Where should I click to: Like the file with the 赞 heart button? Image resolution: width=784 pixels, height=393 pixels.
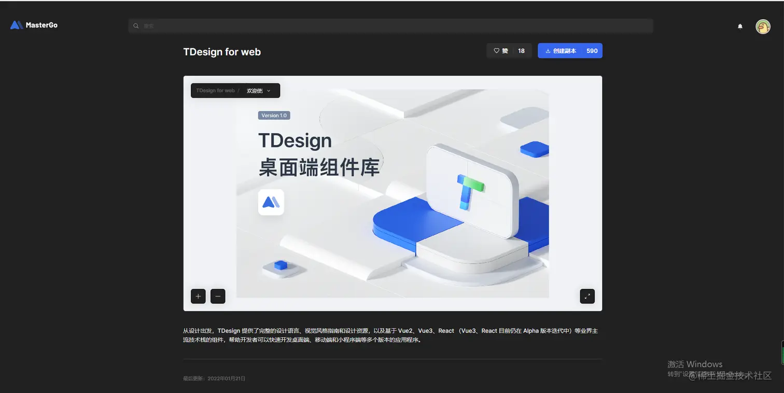pyautogui.click(x=509, y=51)
